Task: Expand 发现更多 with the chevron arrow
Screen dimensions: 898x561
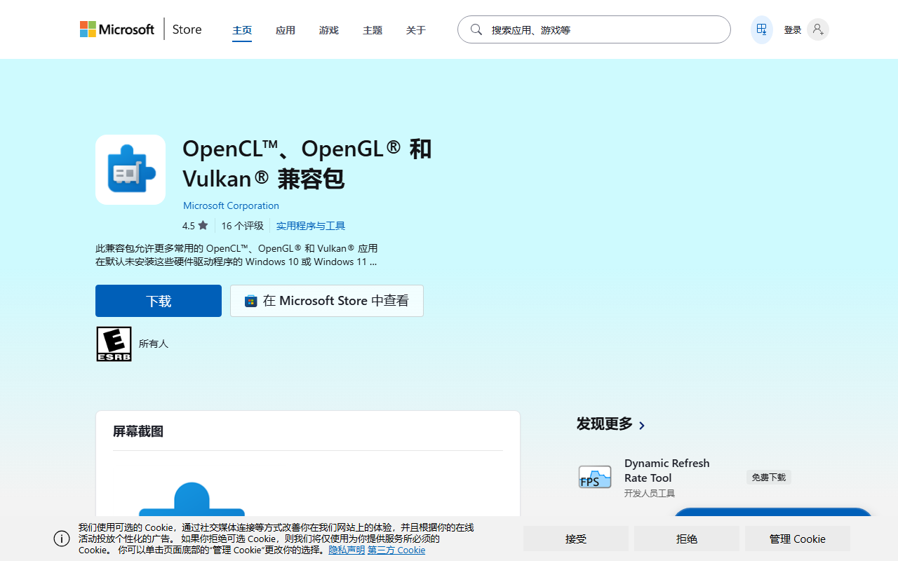Action: pyautogui.click(x=642, y=425)
